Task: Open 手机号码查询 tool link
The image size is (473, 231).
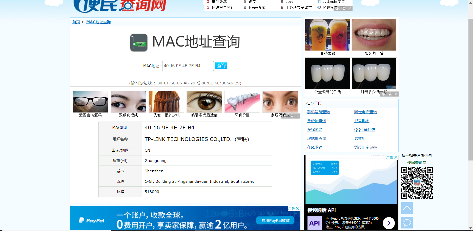Action: (318, 112)
